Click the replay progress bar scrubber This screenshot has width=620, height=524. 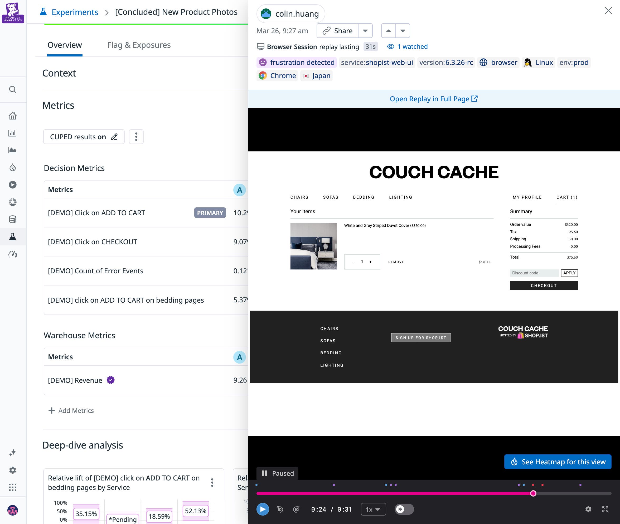coord(533,493)
